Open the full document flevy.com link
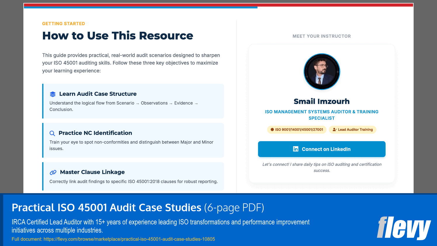The height and width of the screenshot is (246, 437). [128, 239]
